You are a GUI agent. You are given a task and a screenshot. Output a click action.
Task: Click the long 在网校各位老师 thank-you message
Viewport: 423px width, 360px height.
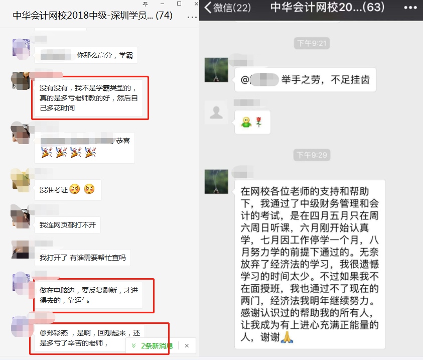[x=310, y=264]
